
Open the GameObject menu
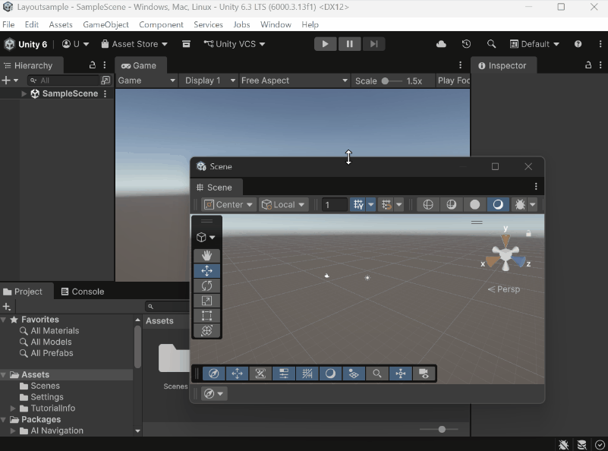click(106, 24)
